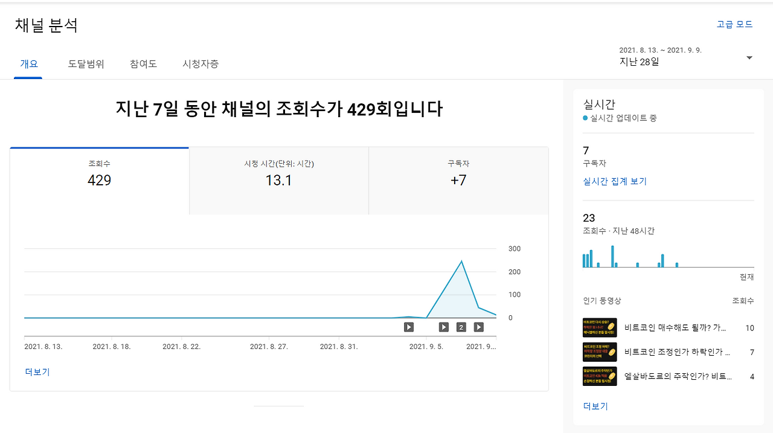The height and width of the screenshot is (433, 773).
Task: Click the video publish play marker near 2021.8.31
Action: 408,327
